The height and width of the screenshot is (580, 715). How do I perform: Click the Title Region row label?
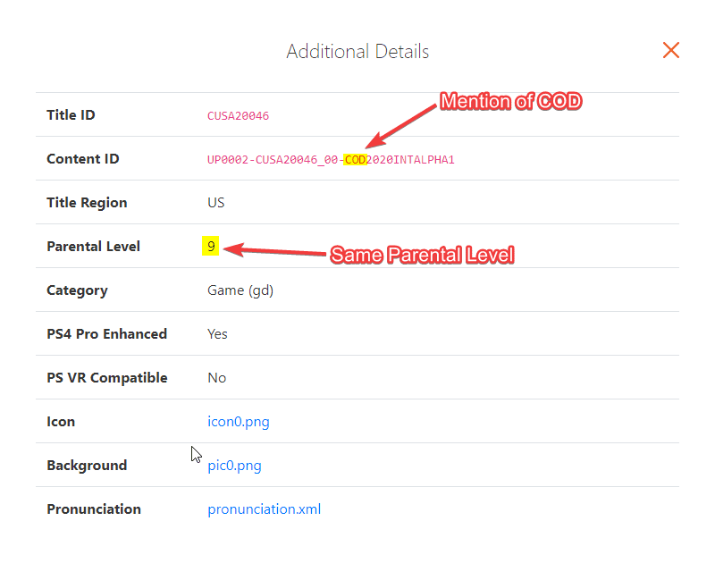(87, 203)
